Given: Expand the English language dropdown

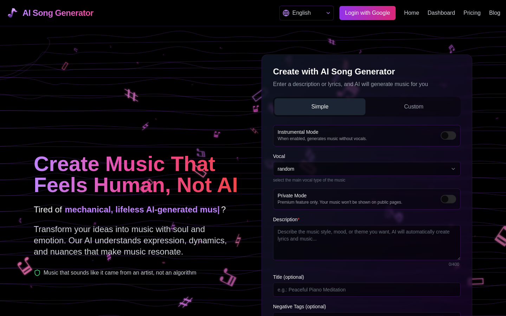Looking at the screenshot, I should tap(306, 13).
